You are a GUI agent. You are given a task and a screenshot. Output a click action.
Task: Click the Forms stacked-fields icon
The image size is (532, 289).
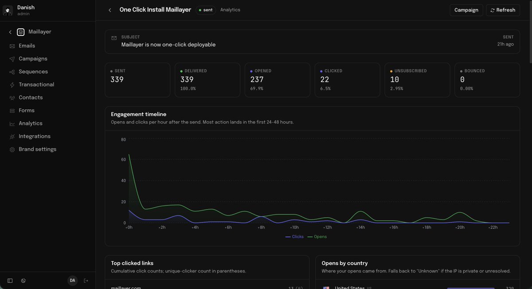(12, 111)
